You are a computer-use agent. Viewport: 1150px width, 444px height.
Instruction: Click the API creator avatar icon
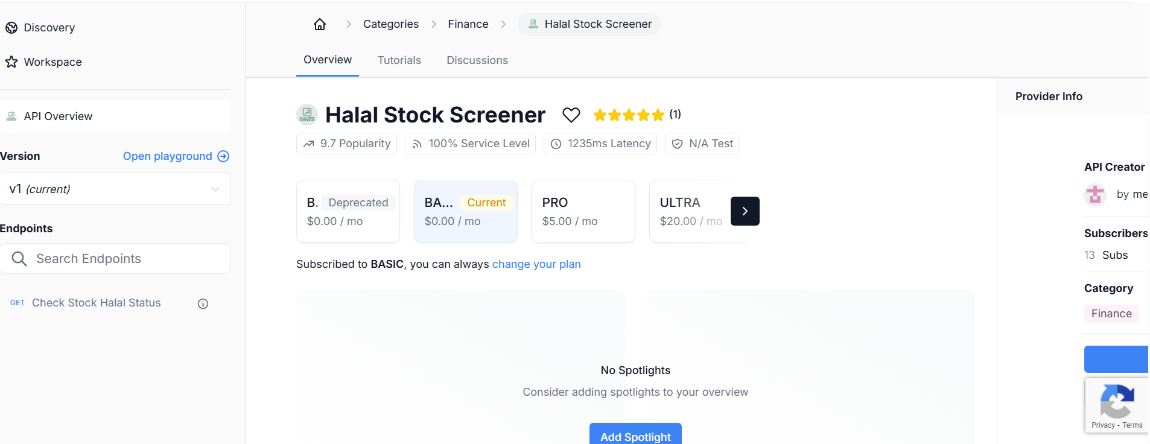coord(1094,194)
